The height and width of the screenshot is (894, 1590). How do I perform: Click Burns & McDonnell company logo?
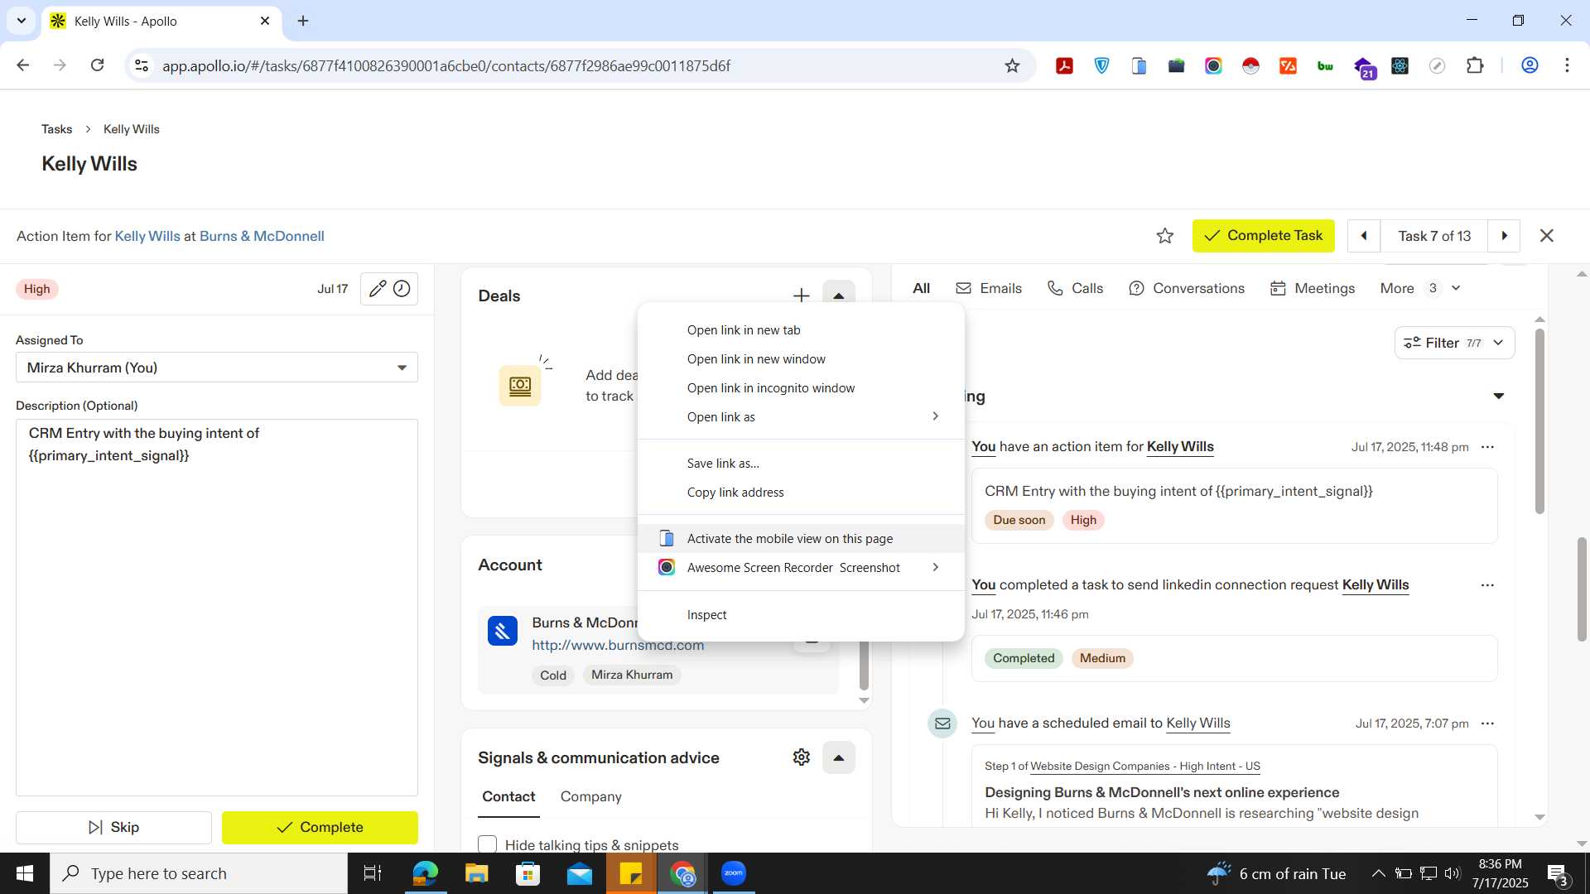pos(503,632)
